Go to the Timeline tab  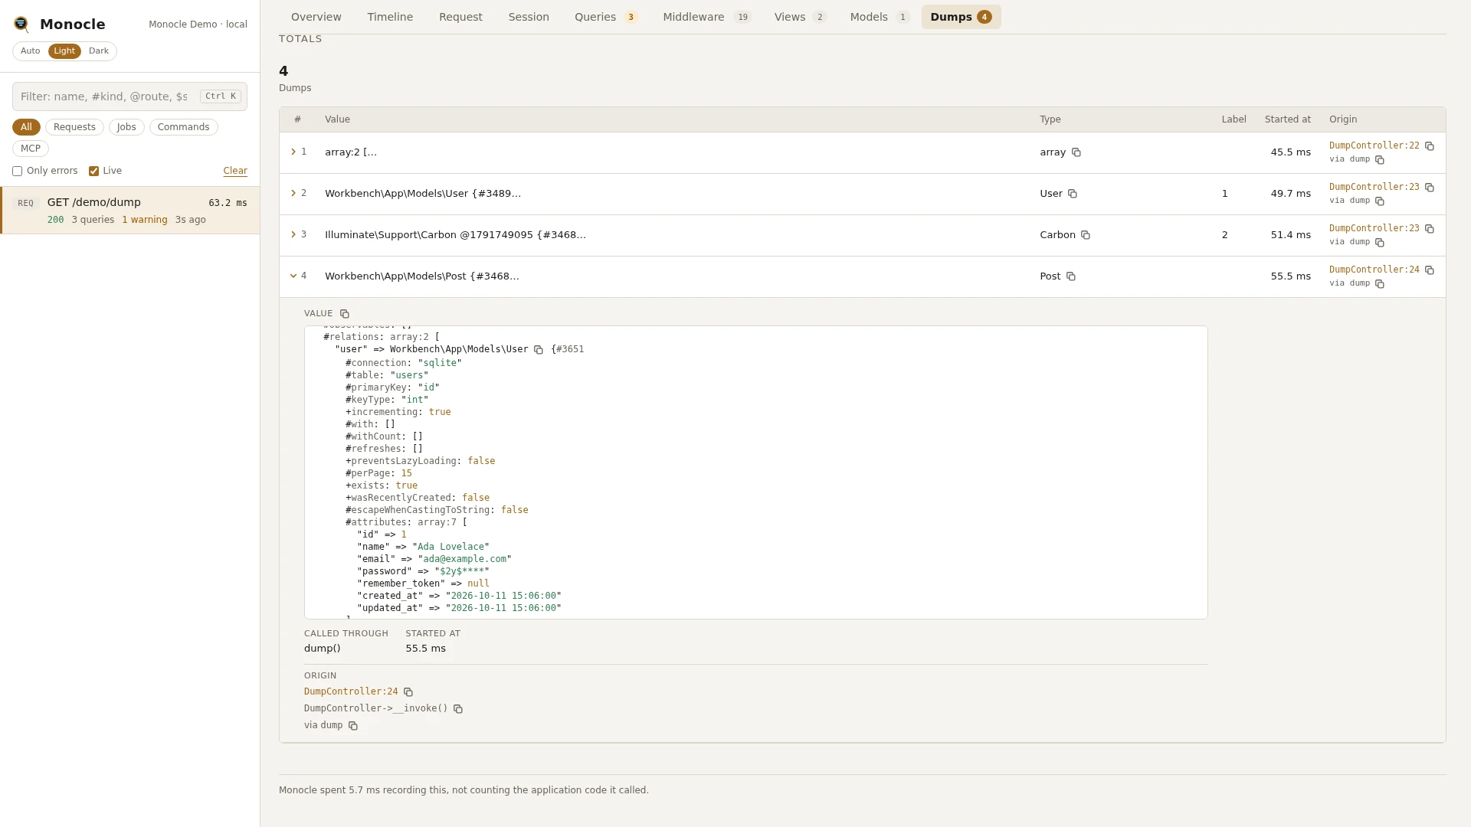(x=390, y=17)
